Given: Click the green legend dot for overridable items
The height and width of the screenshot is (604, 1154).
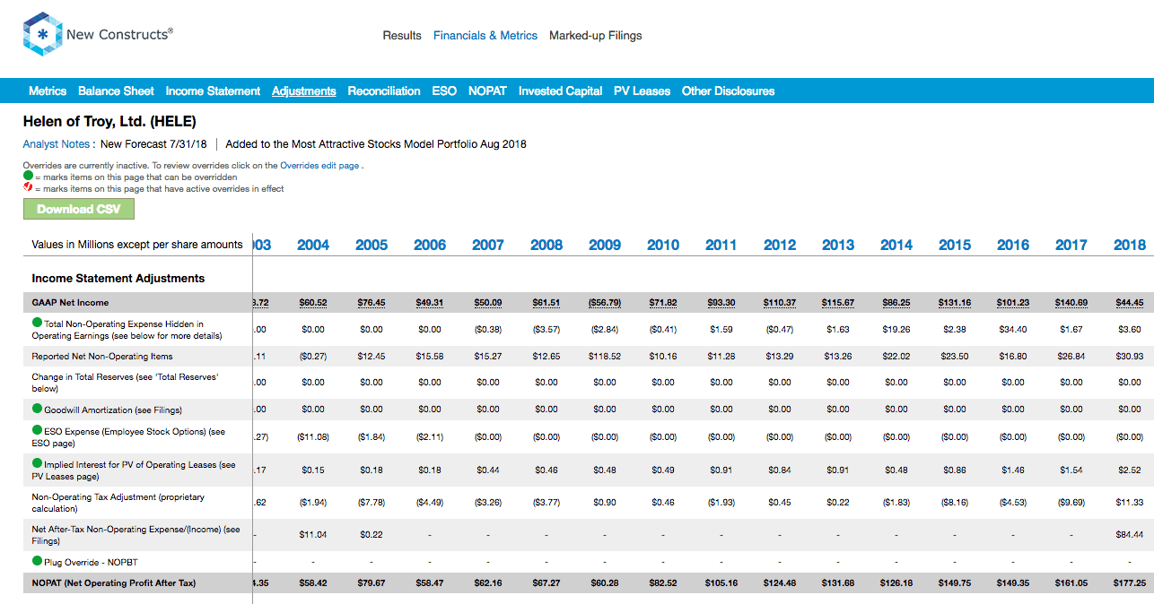Looking at the screenshot, I should [x=28, y=177].
